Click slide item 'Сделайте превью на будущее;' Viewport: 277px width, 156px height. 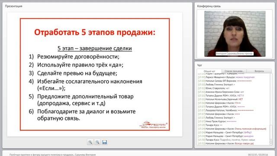point(77,73)
